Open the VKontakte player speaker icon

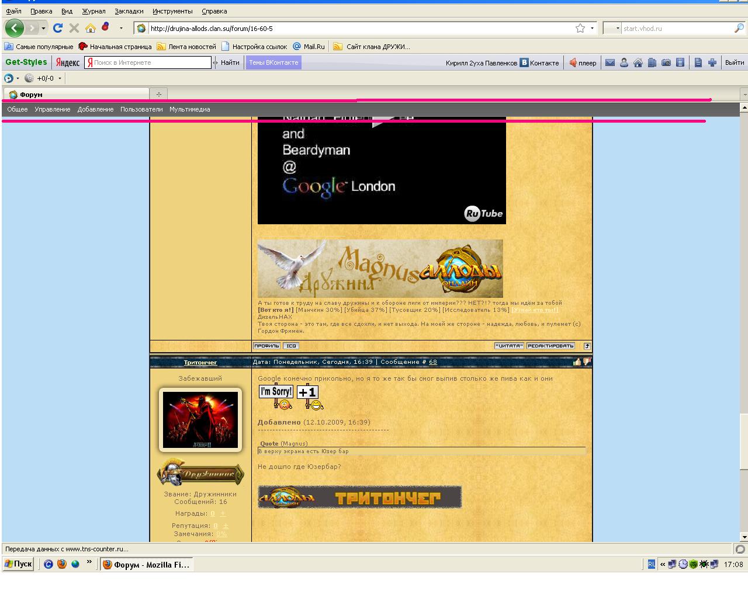[x=573, y=62]
